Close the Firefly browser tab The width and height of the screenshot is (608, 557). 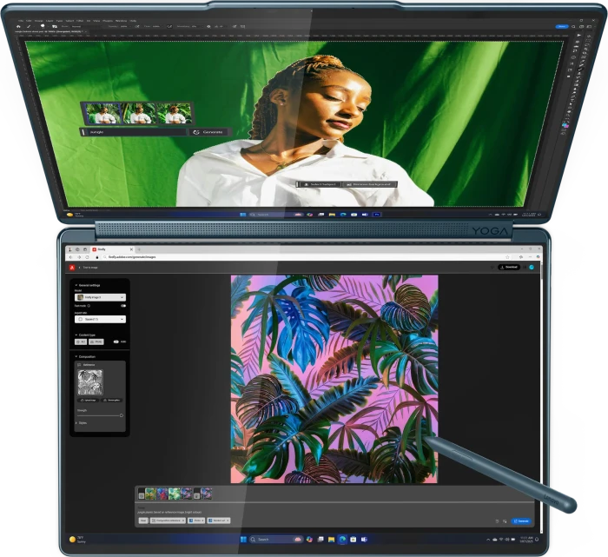131,249
